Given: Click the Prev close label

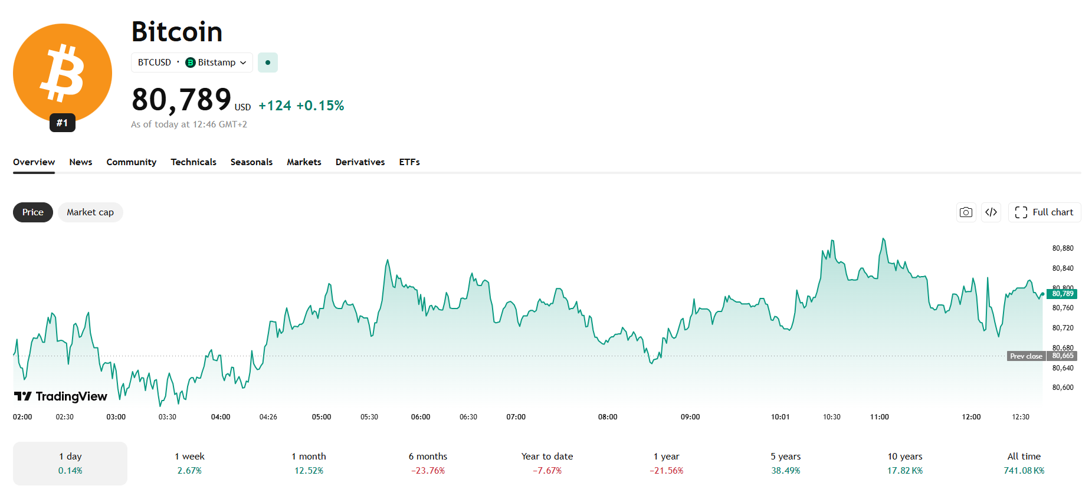Looking at the screenshot, I should (1026, 356).
